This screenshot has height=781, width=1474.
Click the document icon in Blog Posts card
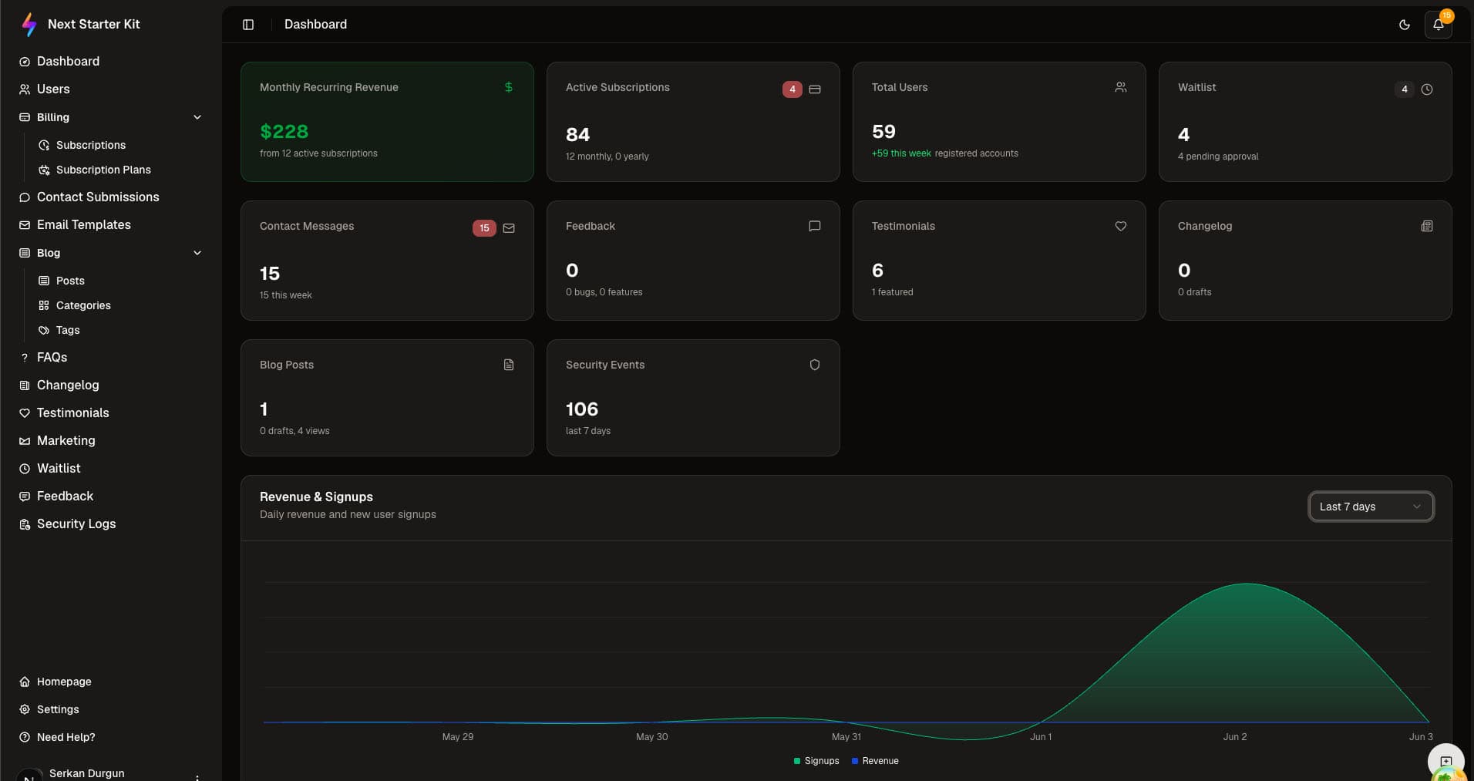point(509,365)
